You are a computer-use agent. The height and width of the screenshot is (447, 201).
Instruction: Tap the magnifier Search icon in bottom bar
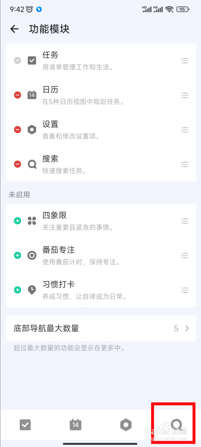coord(177,425)
